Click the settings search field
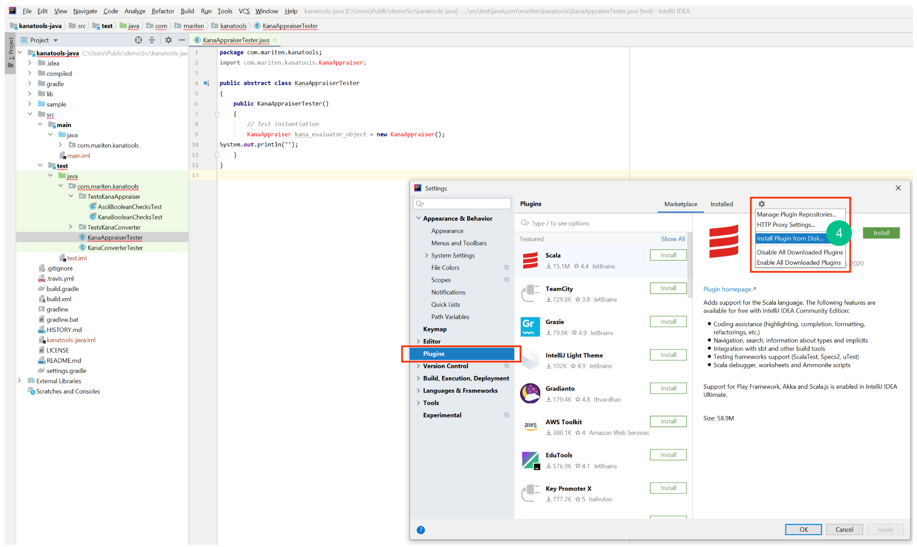This screenshot has width=917, height=547. click(462, 204)
